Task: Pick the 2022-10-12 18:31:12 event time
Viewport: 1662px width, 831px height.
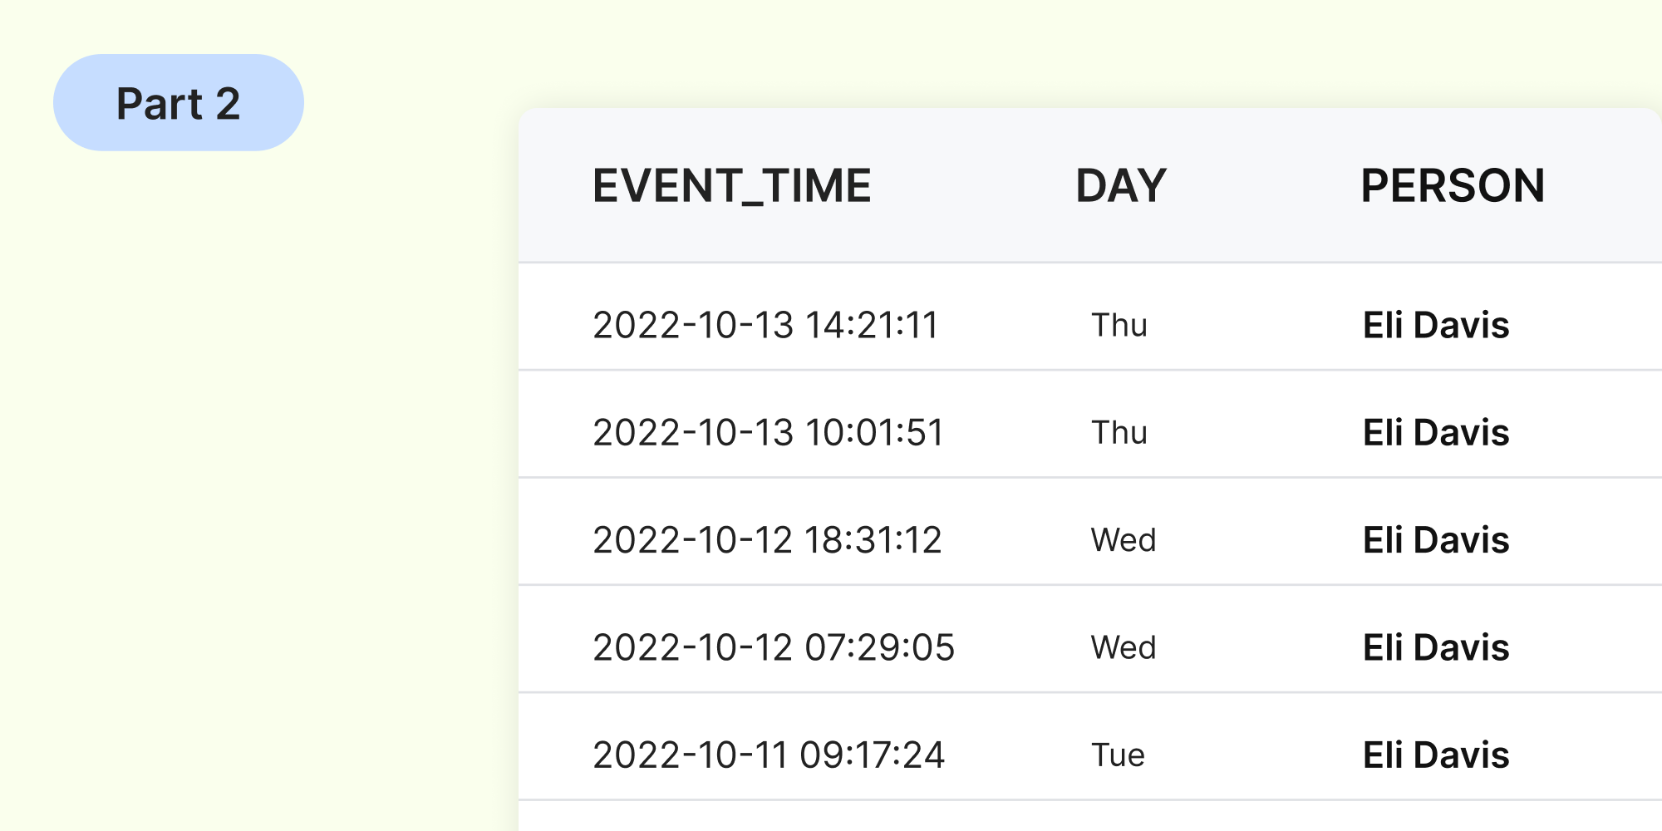Action: pyautogui.click(x=767, y=540)
